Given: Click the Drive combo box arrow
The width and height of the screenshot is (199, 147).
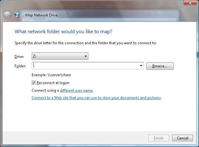Looking at the screenshot, I should tap(86, 56).
